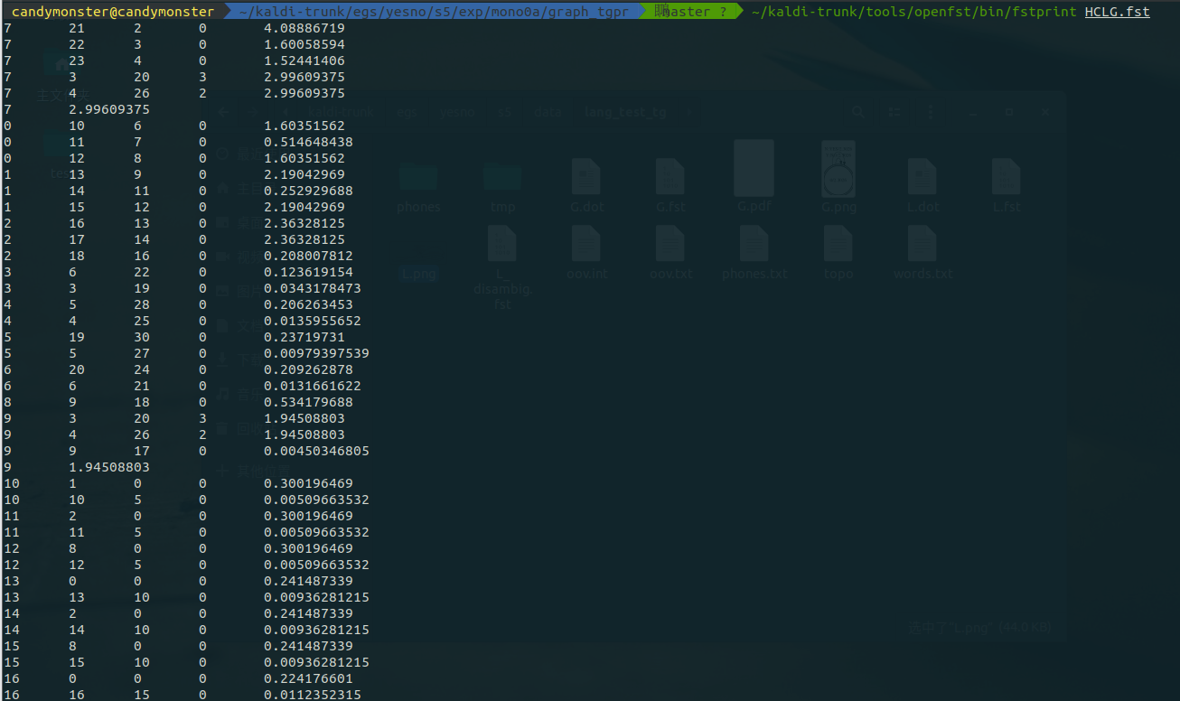Select the highlighted L.png file

pos(418,273)
